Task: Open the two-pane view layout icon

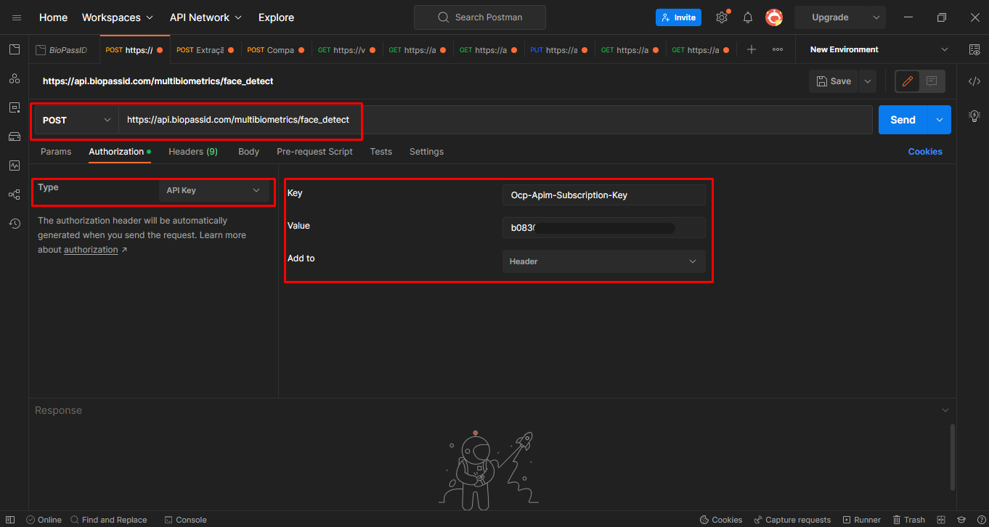Action: [941, 520]
